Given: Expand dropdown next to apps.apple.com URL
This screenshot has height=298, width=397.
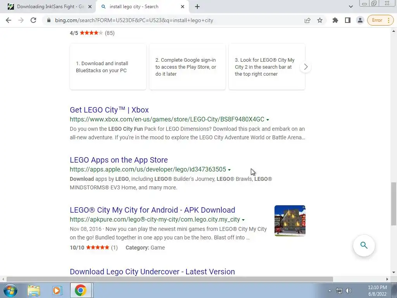Looking at the screenshot, I should [x=230, y=170].
